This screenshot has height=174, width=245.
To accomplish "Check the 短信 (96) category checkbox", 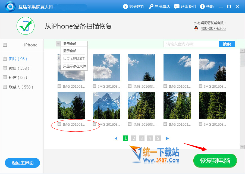I will click(x=5, y=77).
